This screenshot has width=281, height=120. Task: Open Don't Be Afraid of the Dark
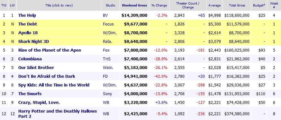47,76
